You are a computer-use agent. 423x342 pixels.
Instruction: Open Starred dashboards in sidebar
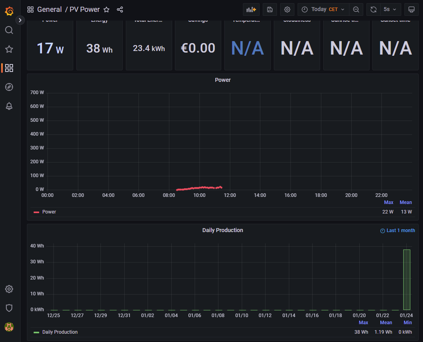9,49
